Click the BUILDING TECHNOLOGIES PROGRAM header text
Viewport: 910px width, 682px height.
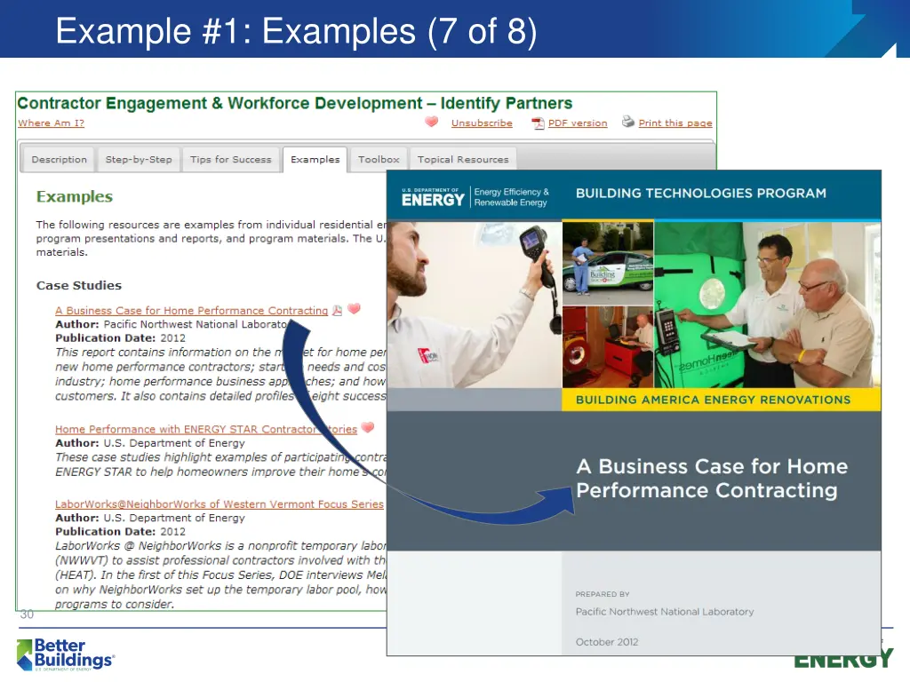pos(700,193)
